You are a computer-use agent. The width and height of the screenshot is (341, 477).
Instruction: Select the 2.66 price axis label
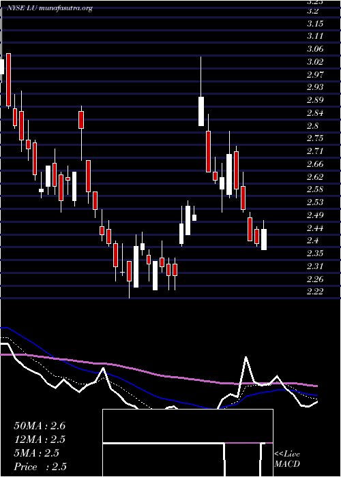(315, 164)
